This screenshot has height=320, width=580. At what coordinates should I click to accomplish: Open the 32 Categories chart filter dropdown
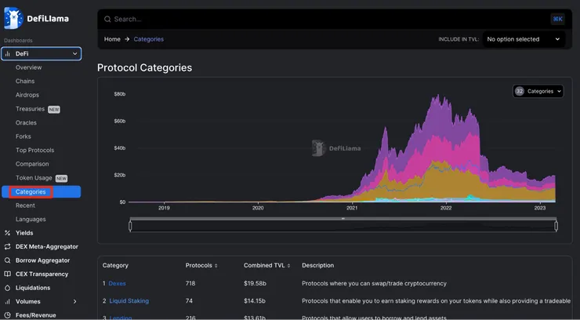point(538,91)
